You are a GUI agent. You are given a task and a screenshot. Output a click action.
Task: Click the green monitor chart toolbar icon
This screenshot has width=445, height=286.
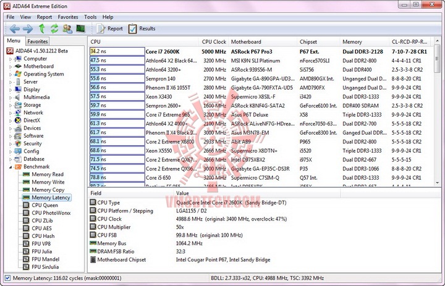[80, 28]
